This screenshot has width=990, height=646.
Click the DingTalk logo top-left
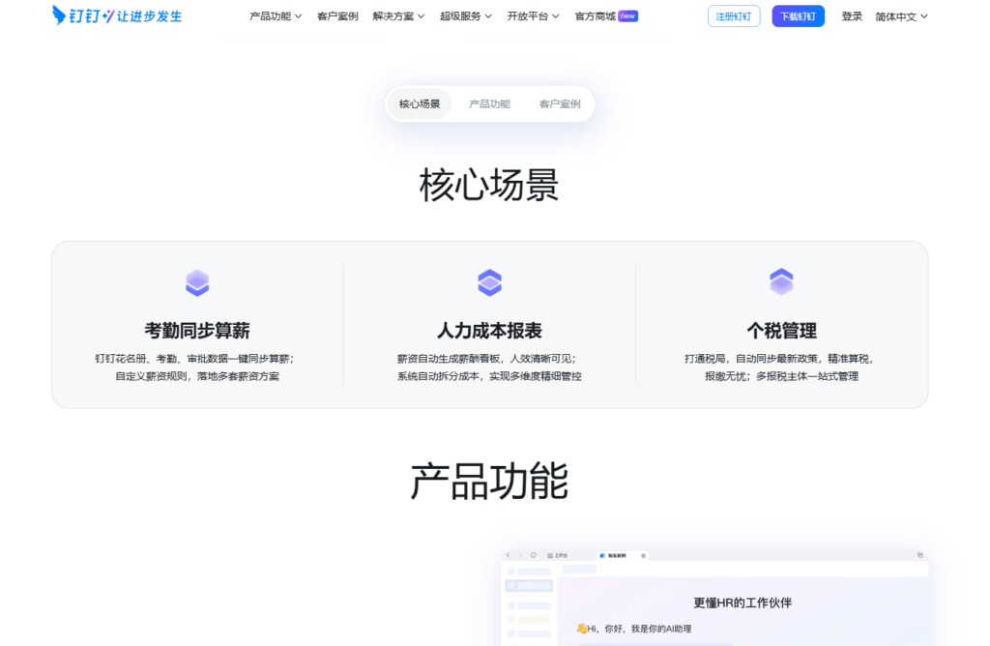point(114,15)
